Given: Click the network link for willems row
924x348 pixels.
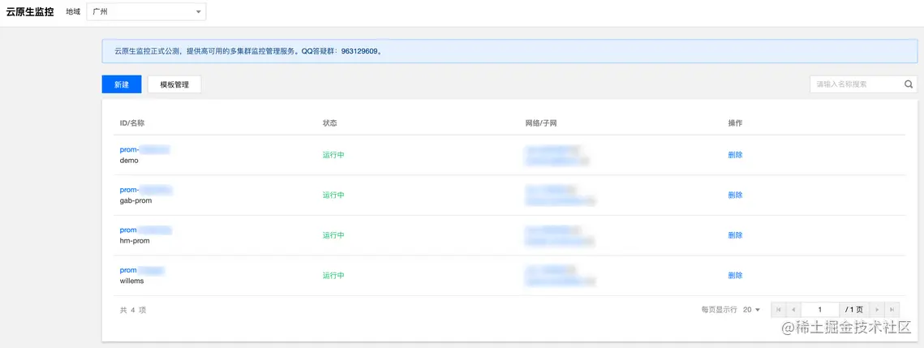Looking at the screenshot, I should [550, 270].
